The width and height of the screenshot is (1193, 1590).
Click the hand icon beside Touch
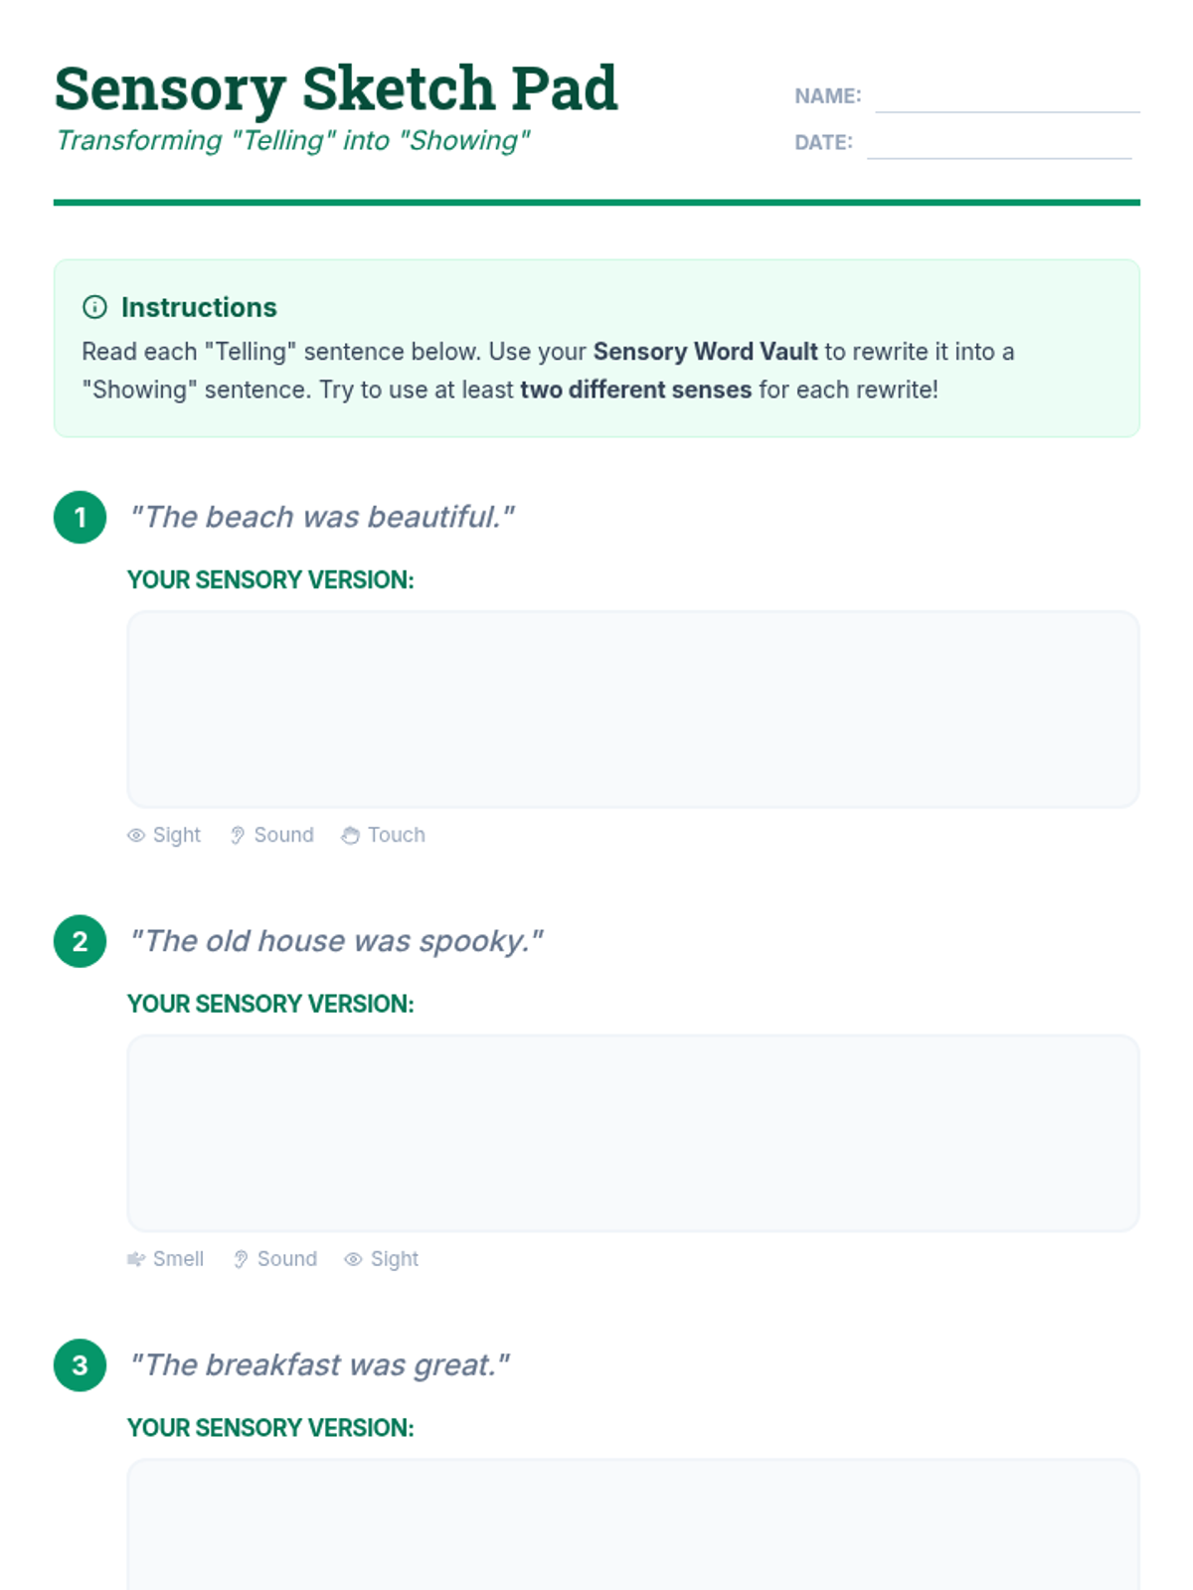click(350, 836)
